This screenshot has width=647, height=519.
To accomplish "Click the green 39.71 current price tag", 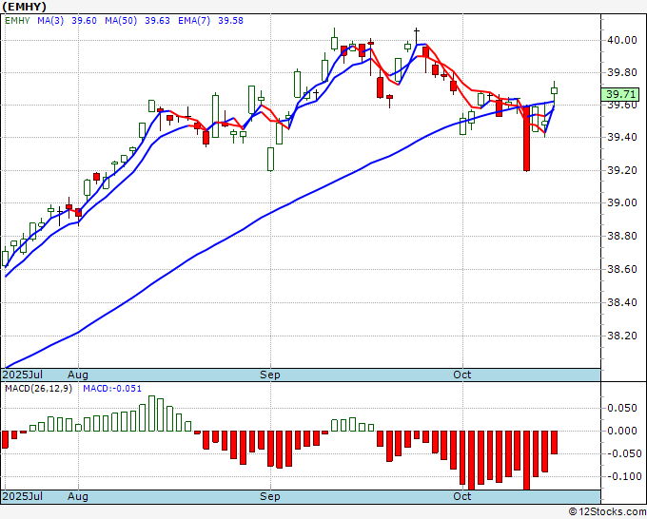I will coord(619,94).
